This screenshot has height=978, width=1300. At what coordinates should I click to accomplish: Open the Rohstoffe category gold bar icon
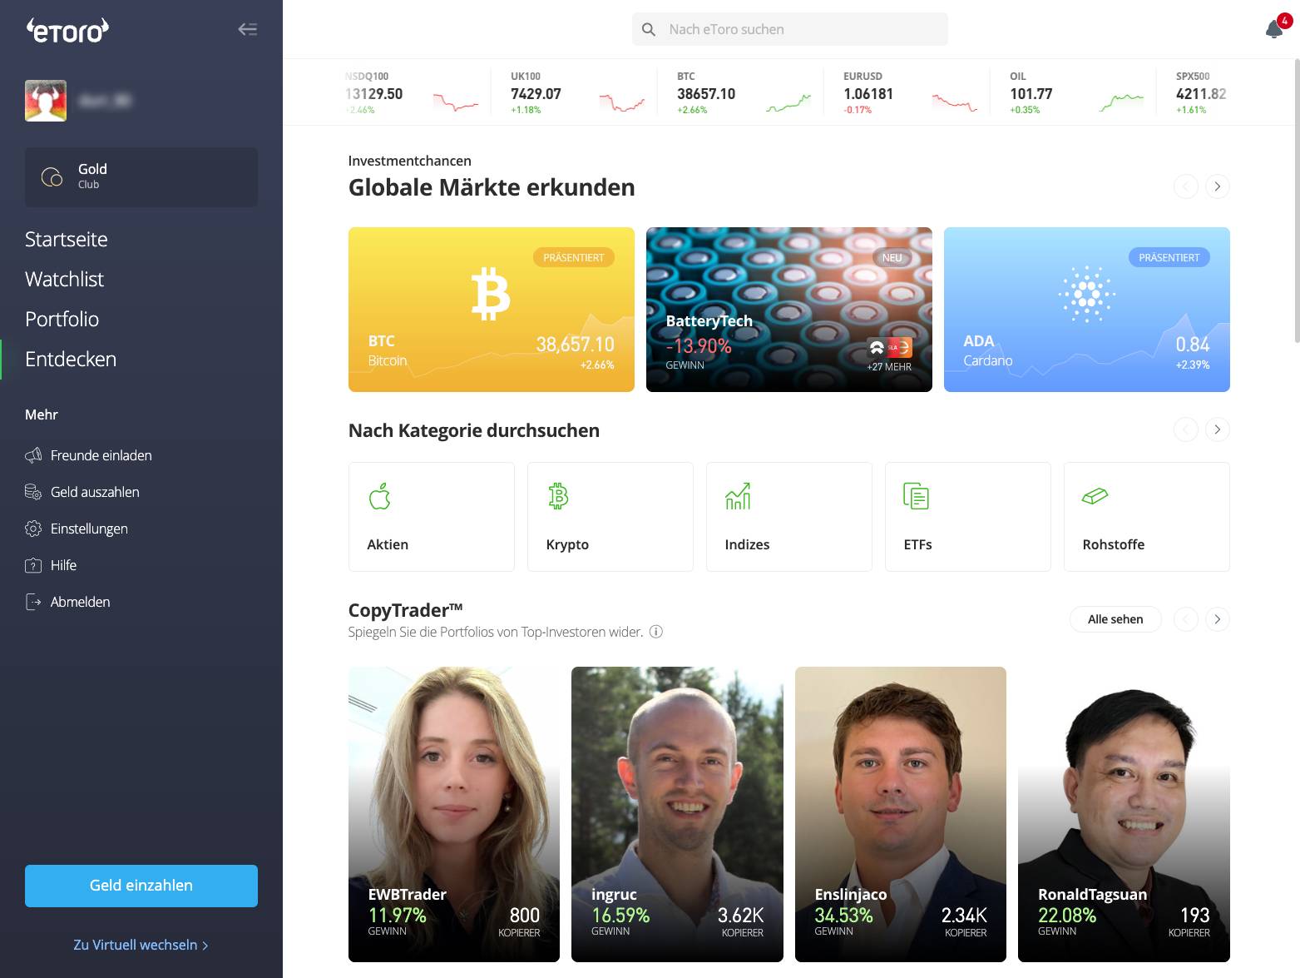pos(1095,496)
